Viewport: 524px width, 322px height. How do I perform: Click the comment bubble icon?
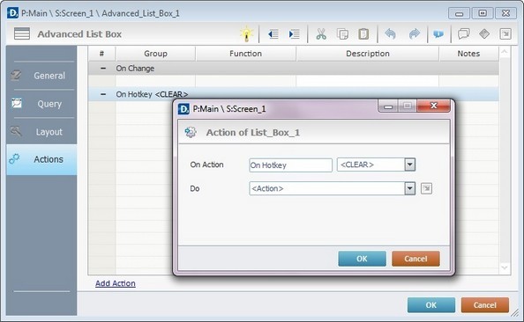pos(463,33)
